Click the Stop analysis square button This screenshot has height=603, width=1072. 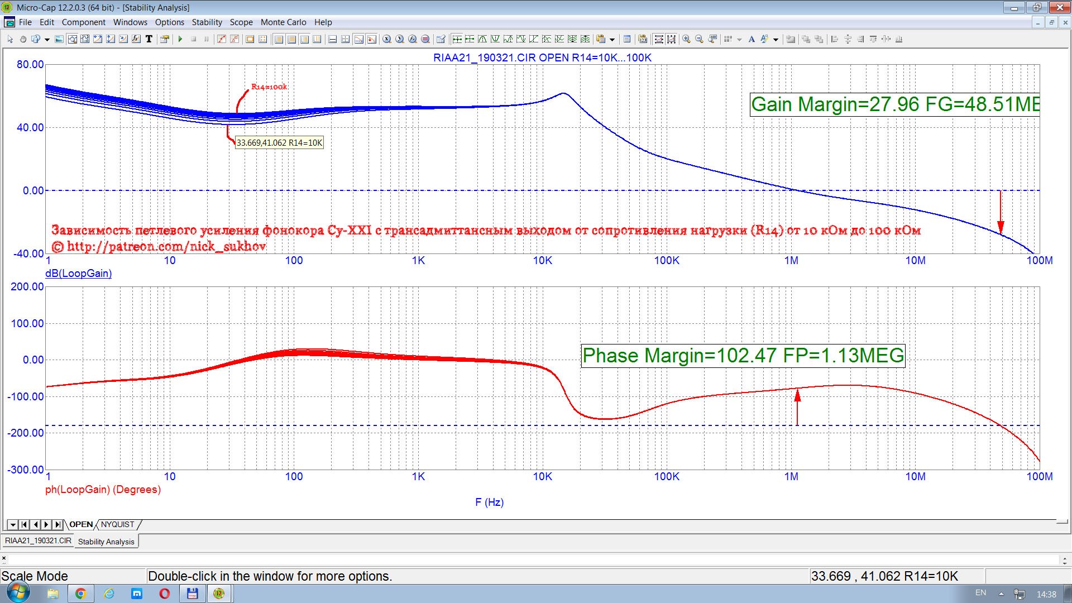pyautogui.click(x=193, y=39)
